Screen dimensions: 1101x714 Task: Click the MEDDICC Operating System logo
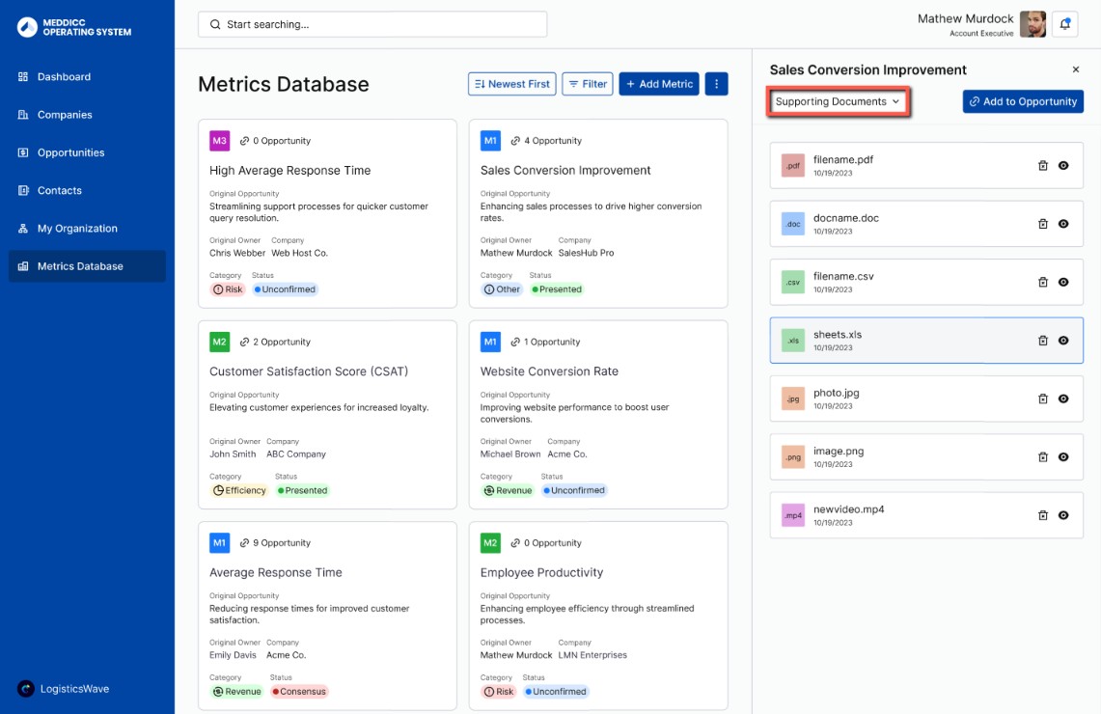[74, 27]
